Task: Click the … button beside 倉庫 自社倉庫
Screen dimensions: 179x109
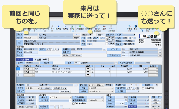Action: click(x=116, y=63)
